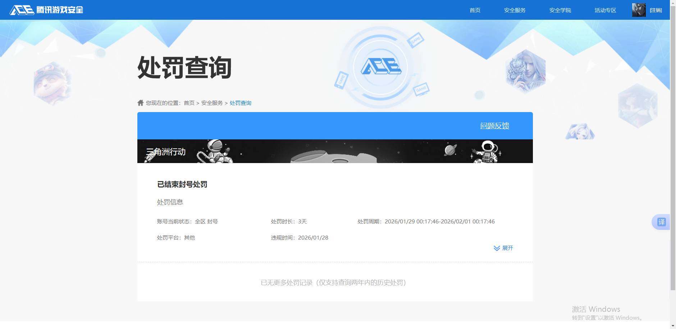This screenshot has height=329, width=676.
Task: Click the 账号当前状态：全区 封号 text
Action: tap(187, 222)
